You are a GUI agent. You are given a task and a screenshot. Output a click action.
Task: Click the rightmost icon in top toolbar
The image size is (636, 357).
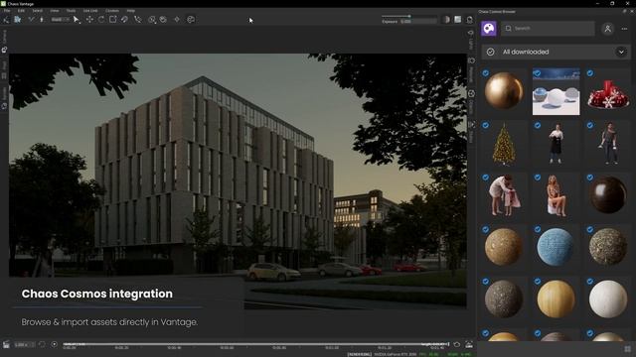[x=469, y=20]
